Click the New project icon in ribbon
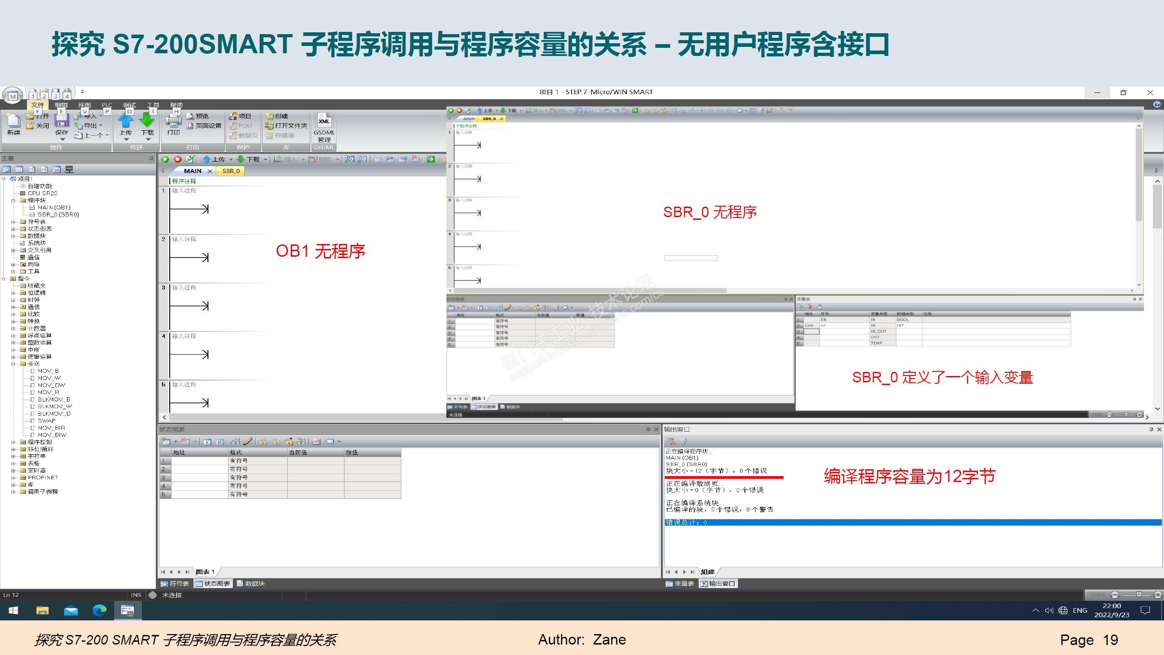This screenshot has width=1164, height=655. (14, 121)
